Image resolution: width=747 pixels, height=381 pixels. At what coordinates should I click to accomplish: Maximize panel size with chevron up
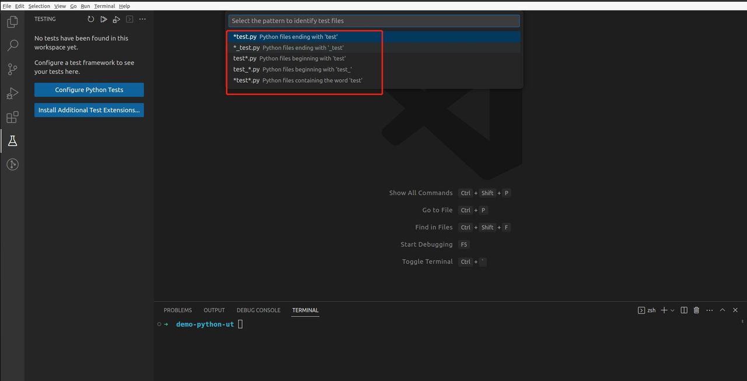pos(722,310)
